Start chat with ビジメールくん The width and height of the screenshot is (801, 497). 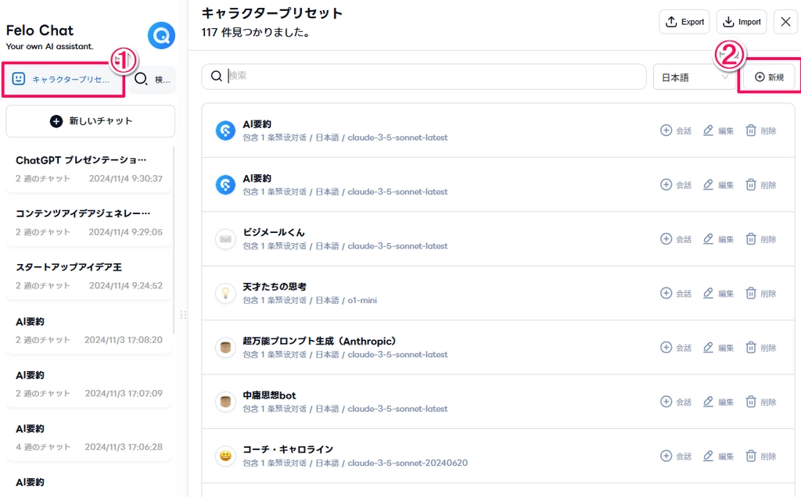(x=675, y=239)
